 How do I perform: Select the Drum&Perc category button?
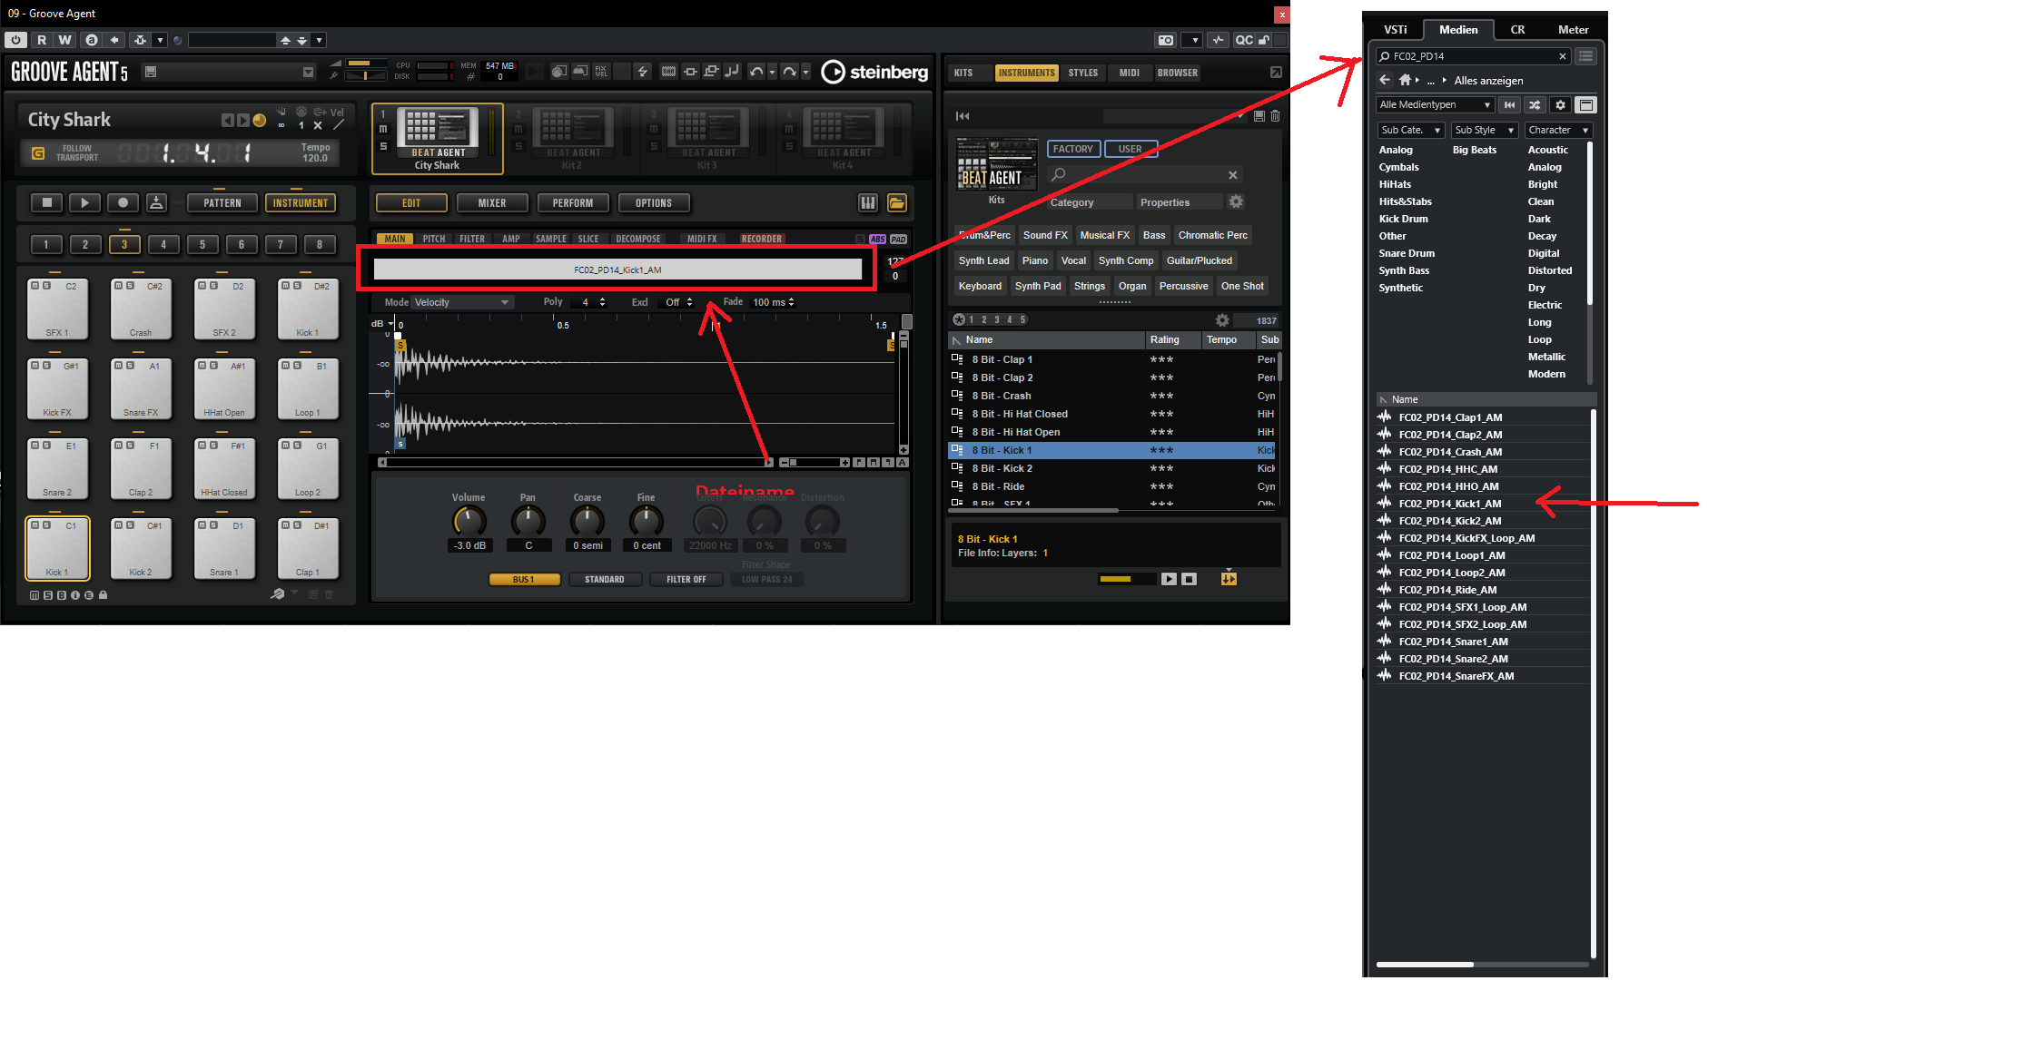(x=984, y=235)
